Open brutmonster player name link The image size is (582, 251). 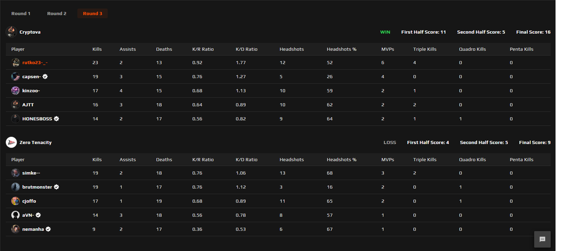coord(37,187)
